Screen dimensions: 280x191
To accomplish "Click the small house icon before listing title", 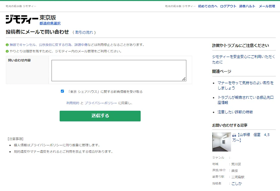I will [234, 135].
